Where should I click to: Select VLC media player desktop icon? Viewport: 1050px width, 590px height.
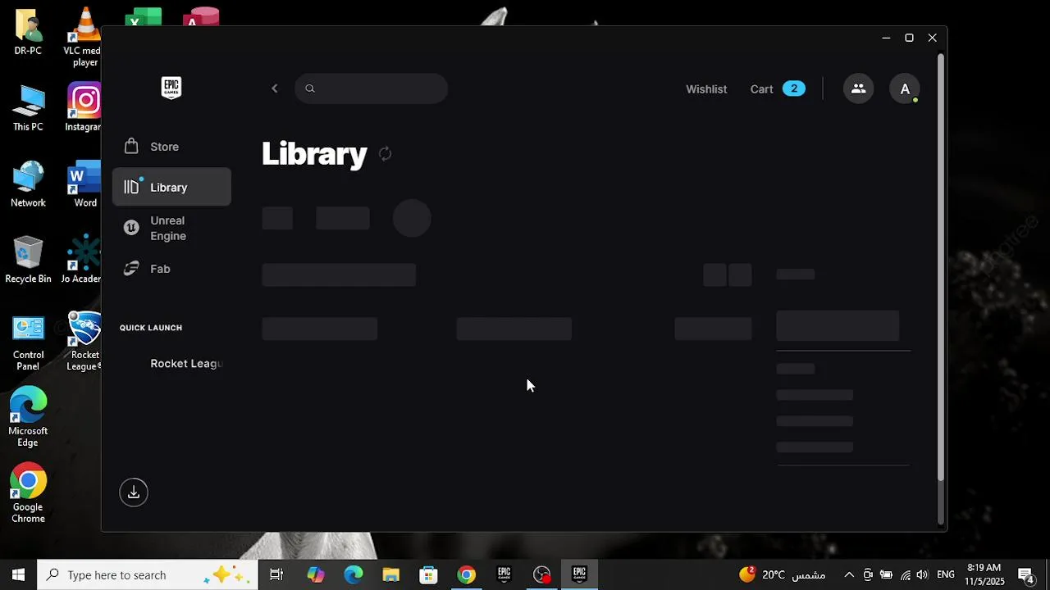pos(84,37)
